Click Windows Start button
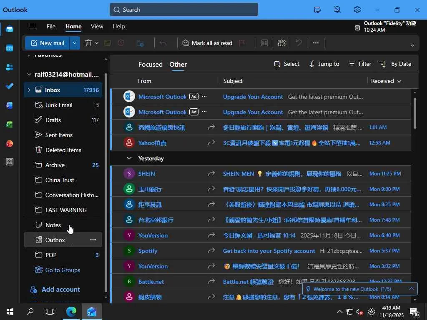Image resolution: width=427 pixels, height=320 pixels. (10, 312)
